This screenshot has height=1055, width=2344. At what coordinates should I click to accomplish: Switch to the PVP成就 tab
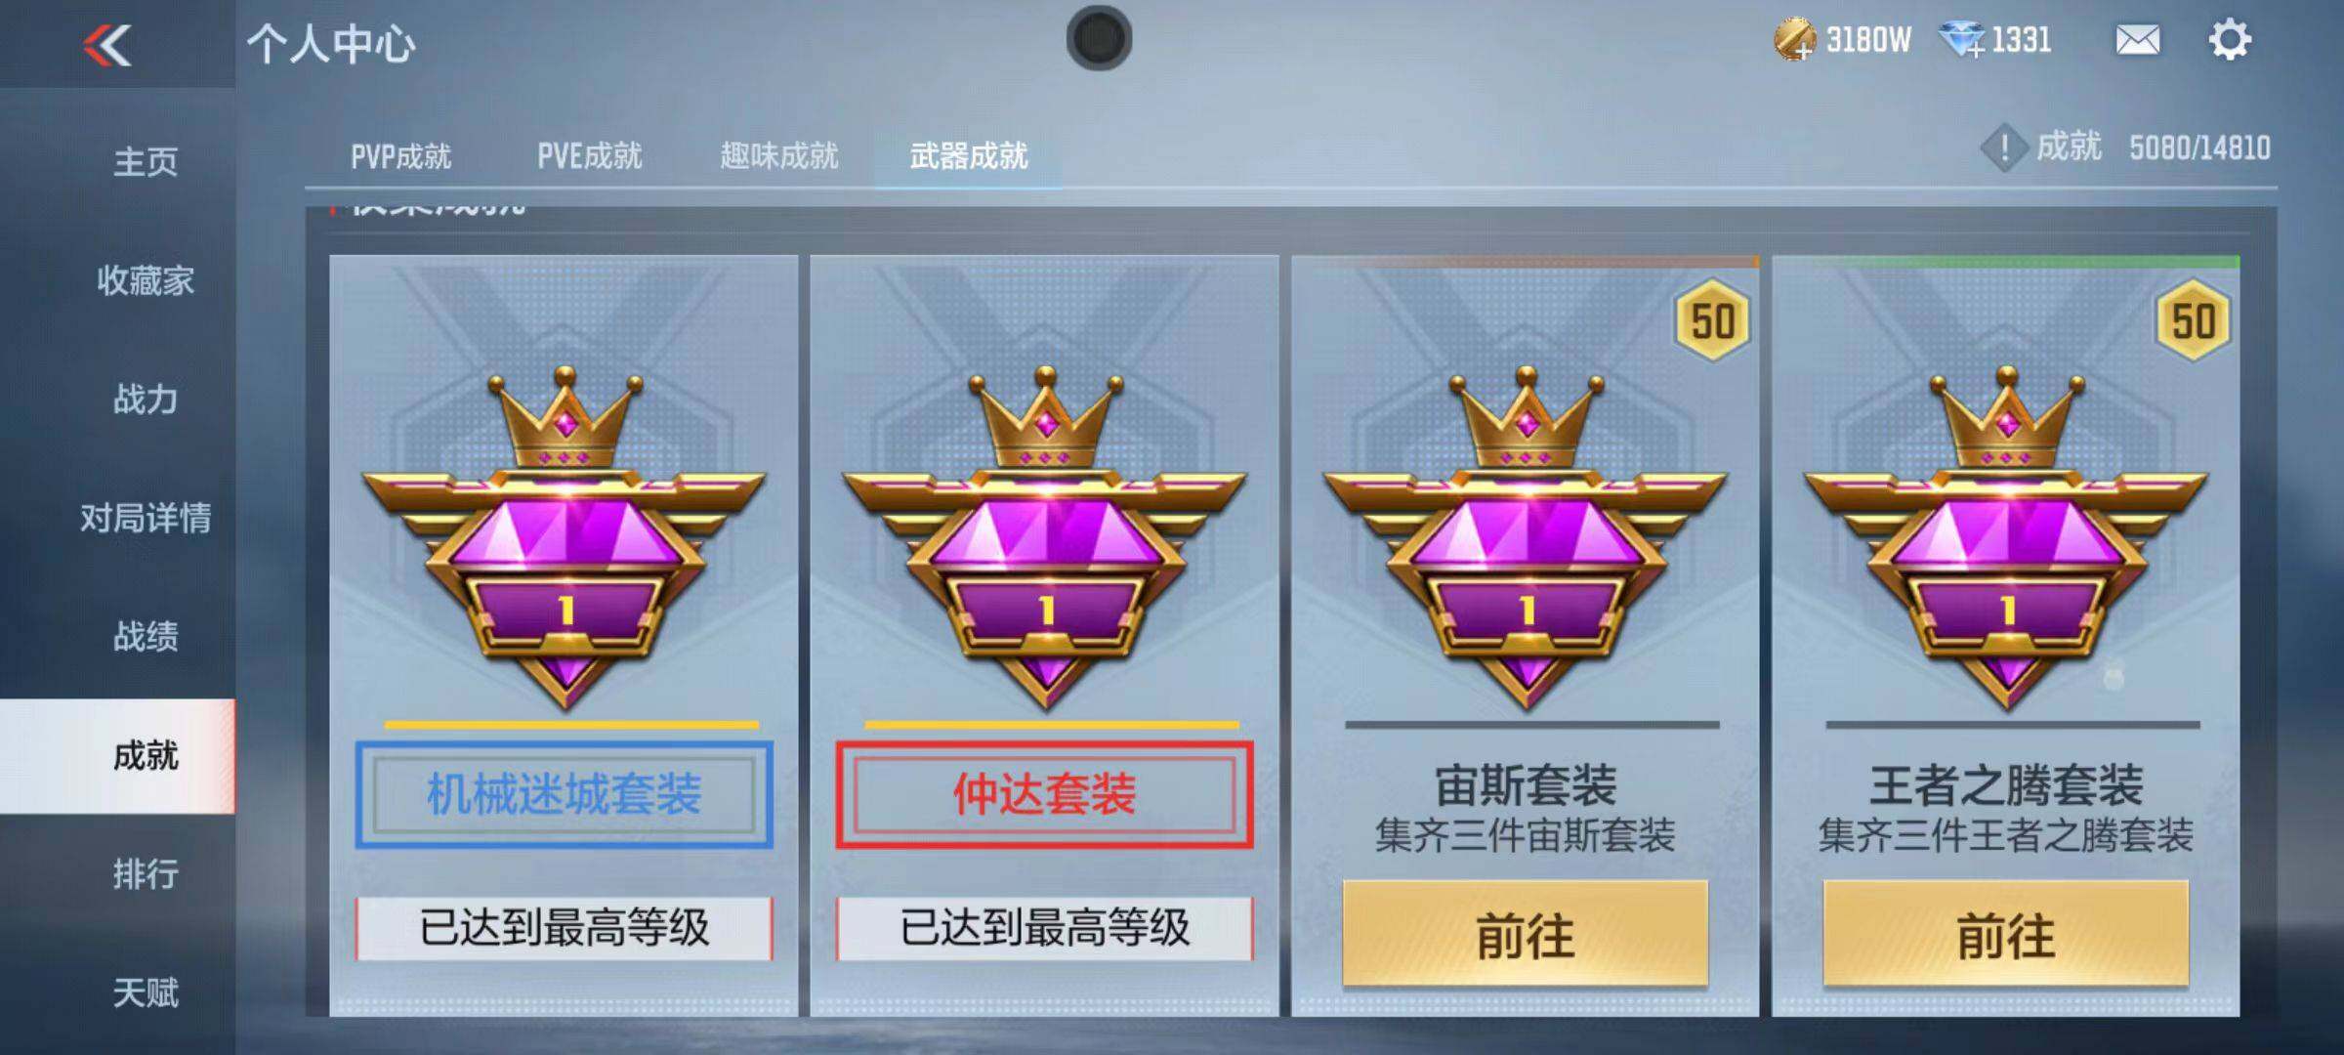(400, 156)
